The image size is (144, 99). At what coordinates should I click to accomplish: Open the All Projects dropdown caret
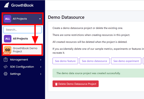[x=40, y=19]
